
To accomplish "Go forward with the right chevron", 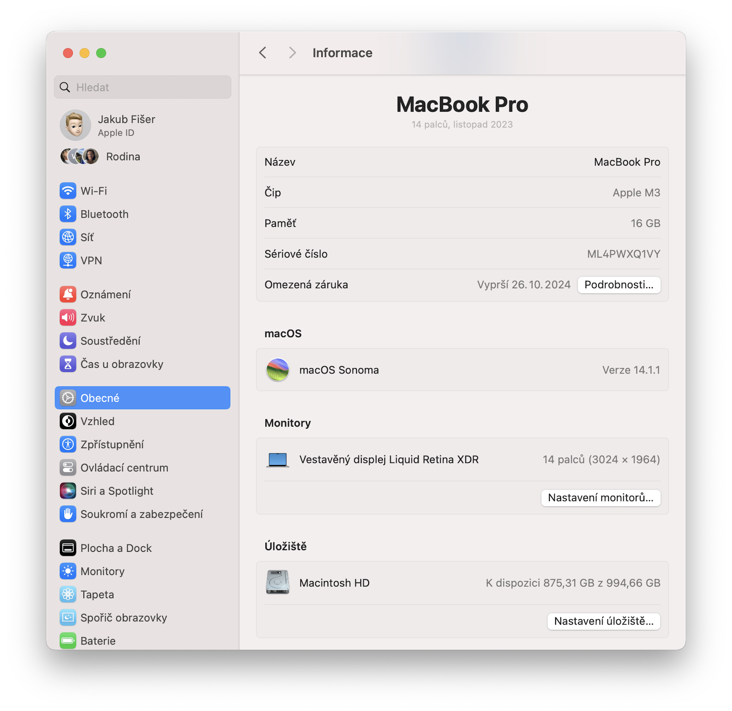I will 292,53.
